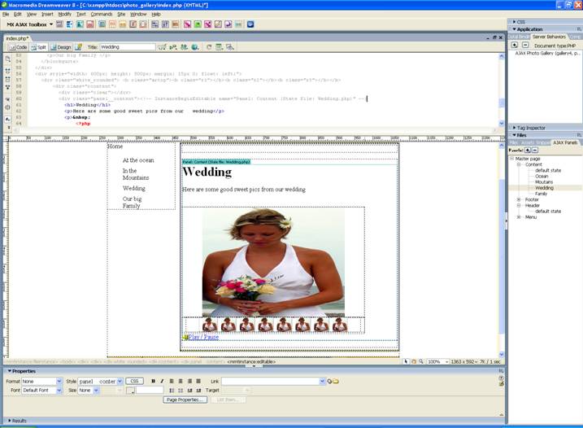This screenshot has height=428, width=583.
Task: Open the View options icon
Action: coord(220,47)
